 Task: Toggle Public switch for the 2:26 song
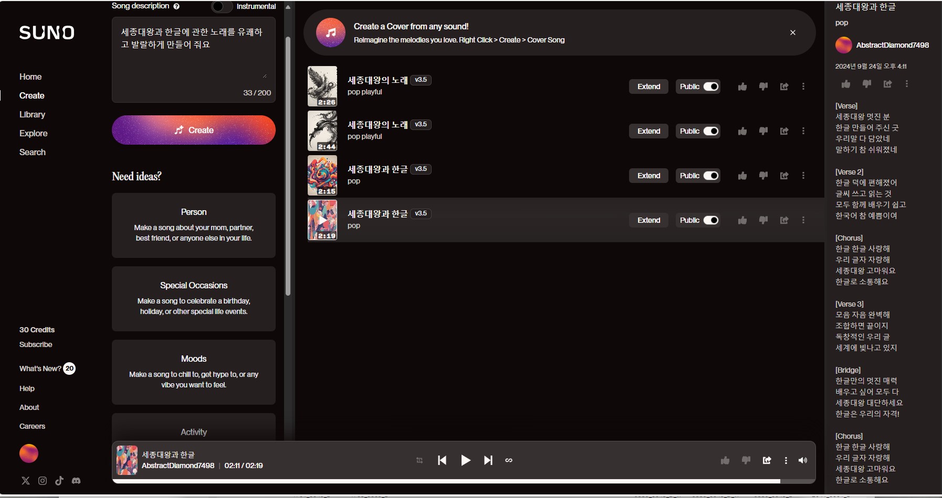tap(710, 86)
